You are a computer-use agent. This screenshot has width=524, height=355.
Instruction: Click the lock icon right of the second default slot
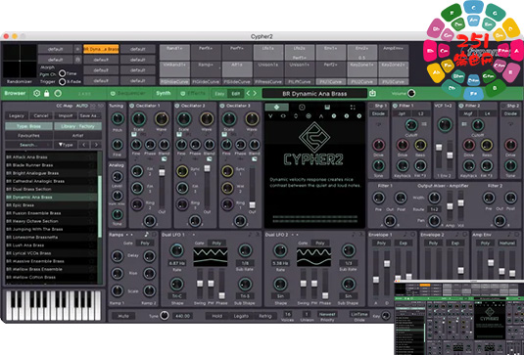coord(77,60)
